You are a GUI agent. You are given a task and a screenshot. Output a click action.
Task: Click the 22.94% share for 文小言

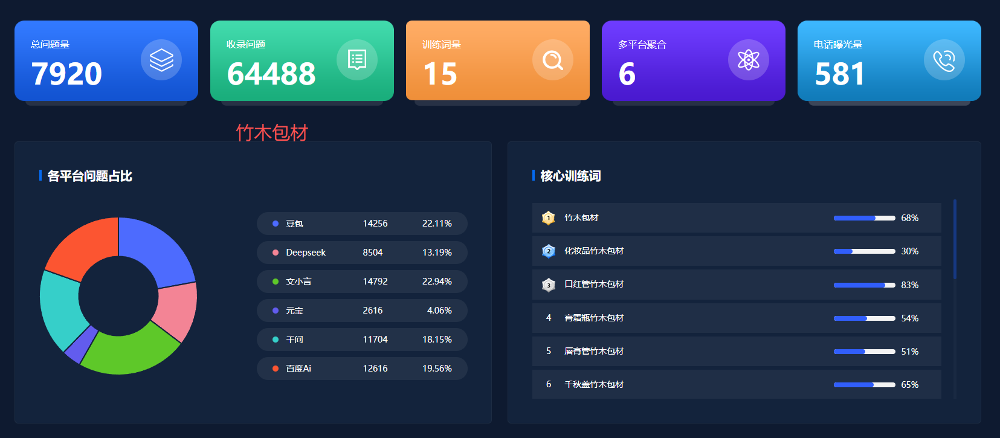point(437,282)
